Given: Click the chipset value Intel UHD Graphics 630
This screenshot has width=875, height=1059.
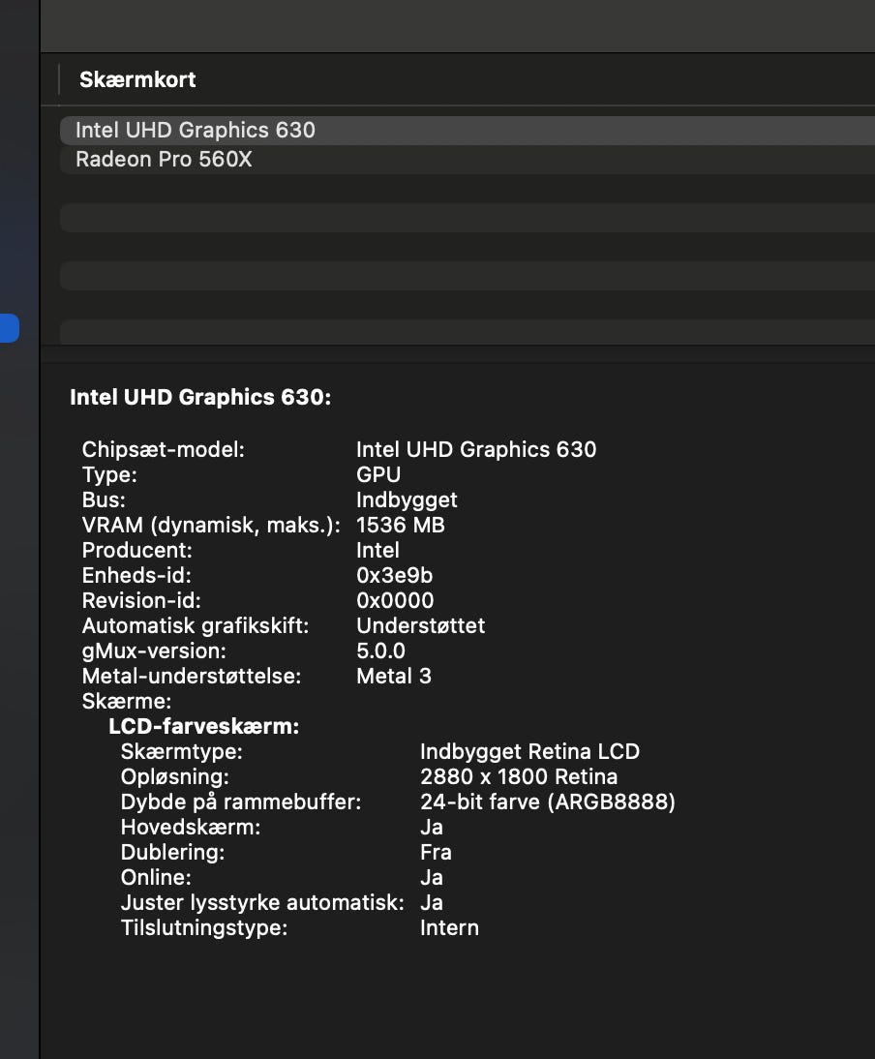Looking at the screenshot, I should [x=476, y=449].
